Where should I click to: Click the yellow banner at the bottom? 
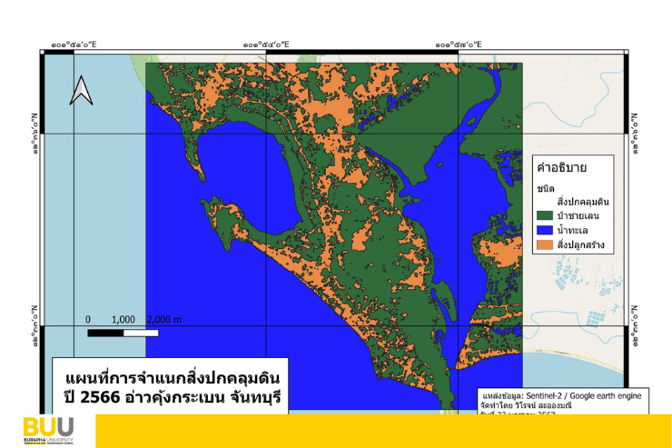[x=383, y=431]
